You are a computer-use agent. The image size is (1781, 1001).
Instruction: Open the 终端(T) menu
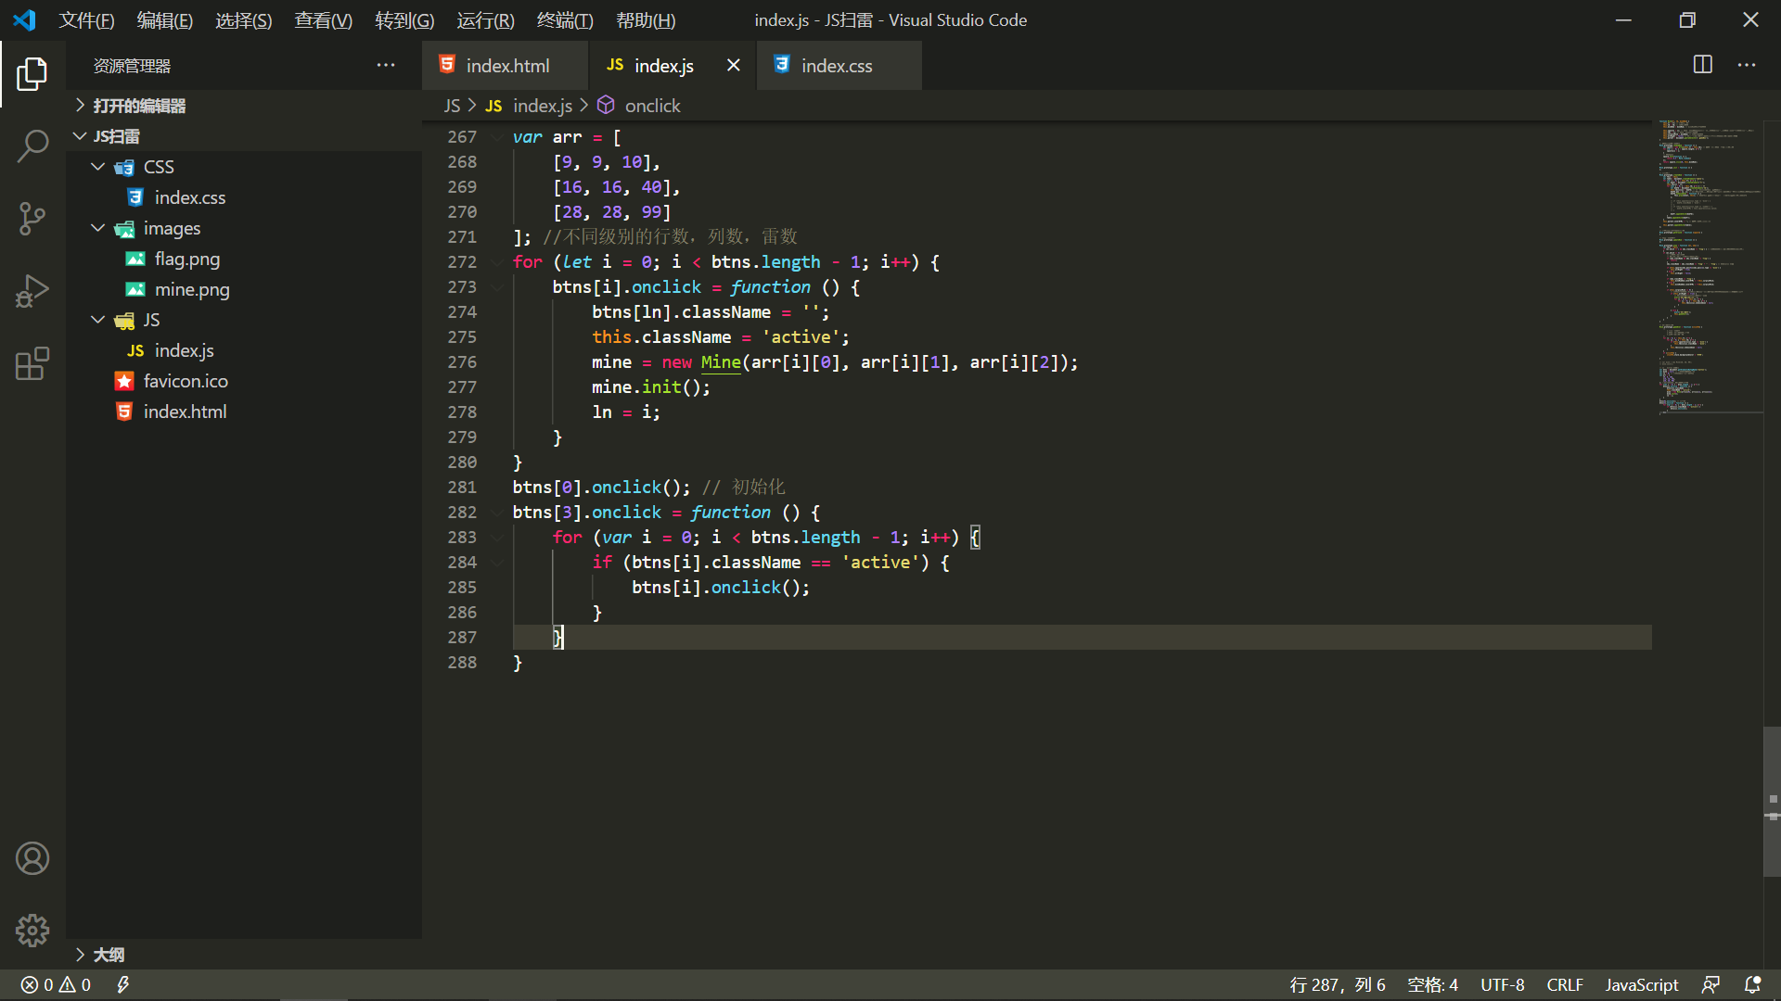click(565, 20)
